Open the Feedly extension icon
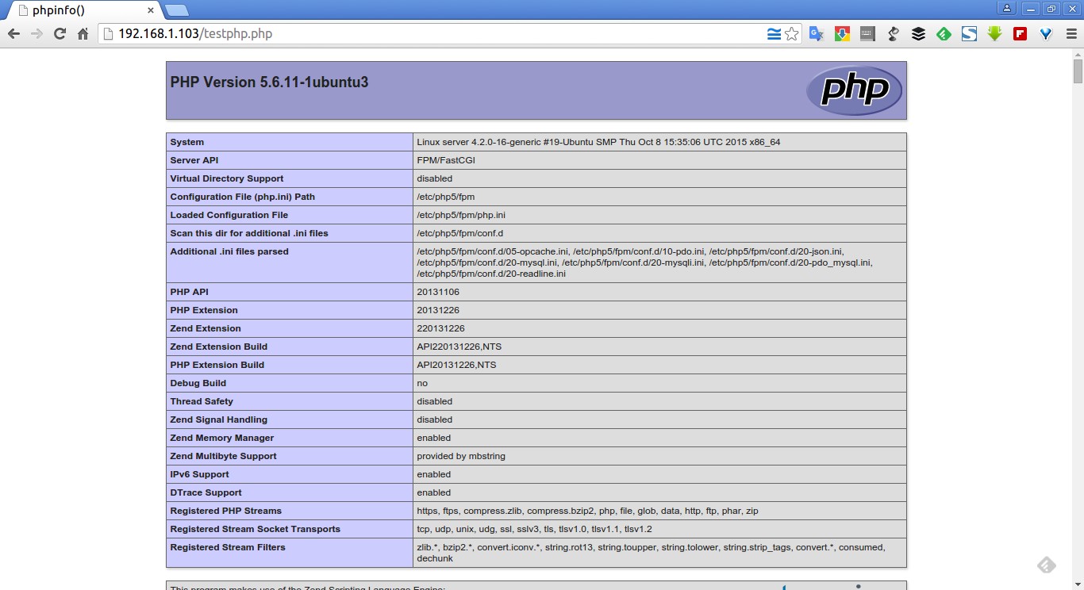The image size is (1084, 590). click(x=944, y=33)
